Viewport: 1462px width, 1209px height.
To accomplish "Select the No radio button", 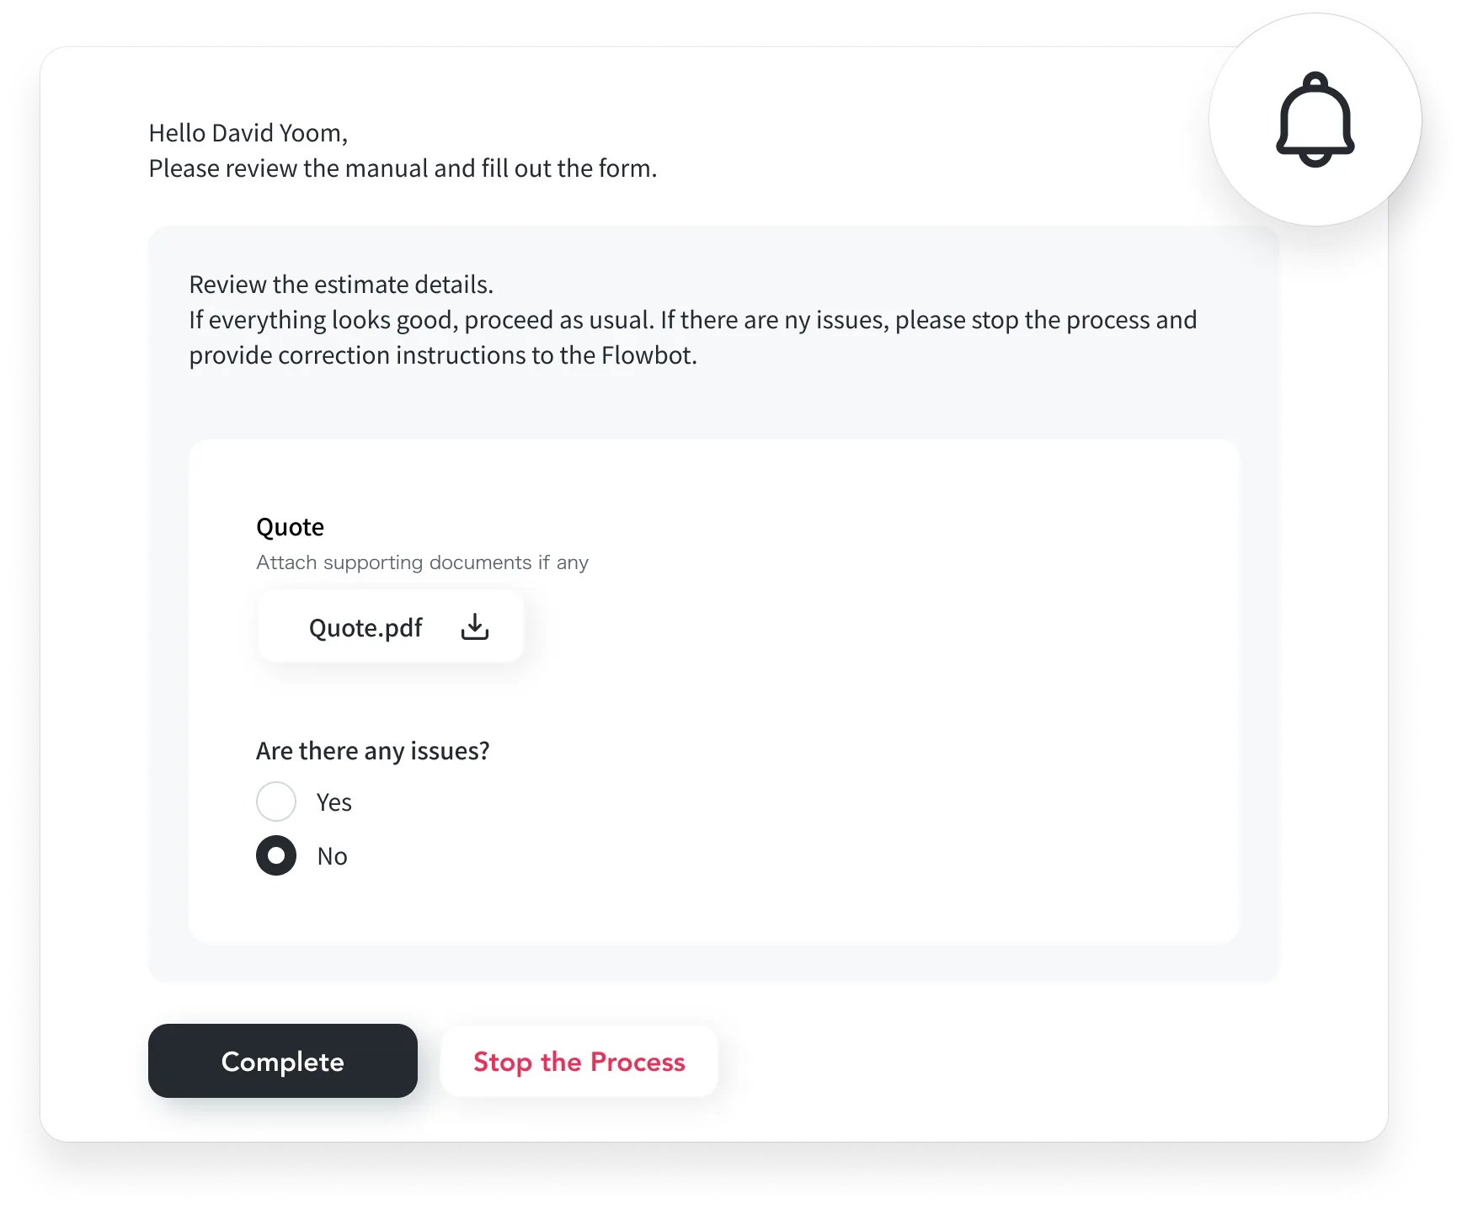I will (x=276, y=855).
